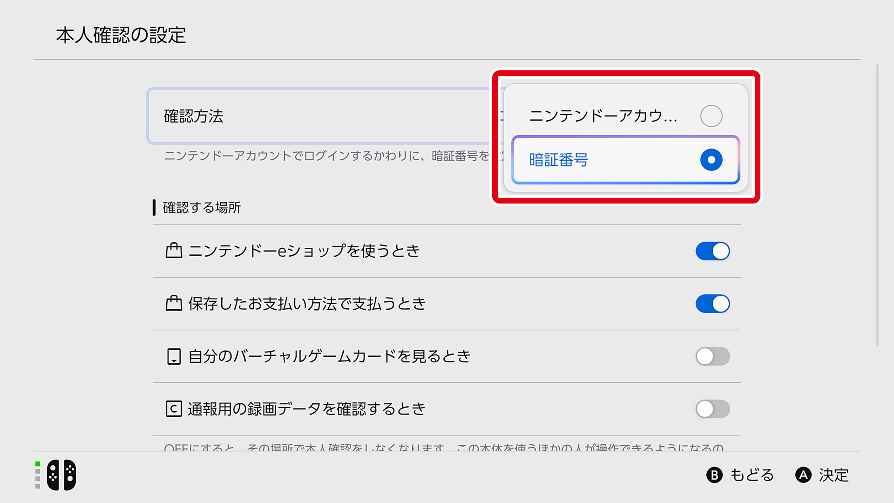This screenshot has width=894, height=503.
Task: Open the 確認方法 setting row
Action: click(x=321, y=116)
